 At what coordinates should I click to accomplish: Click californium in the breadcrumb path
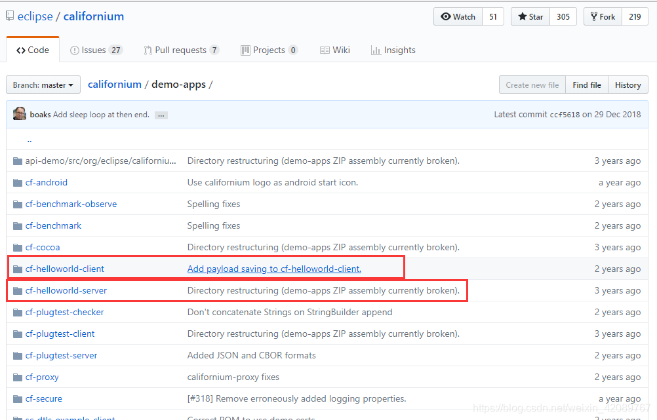(114, 84)
